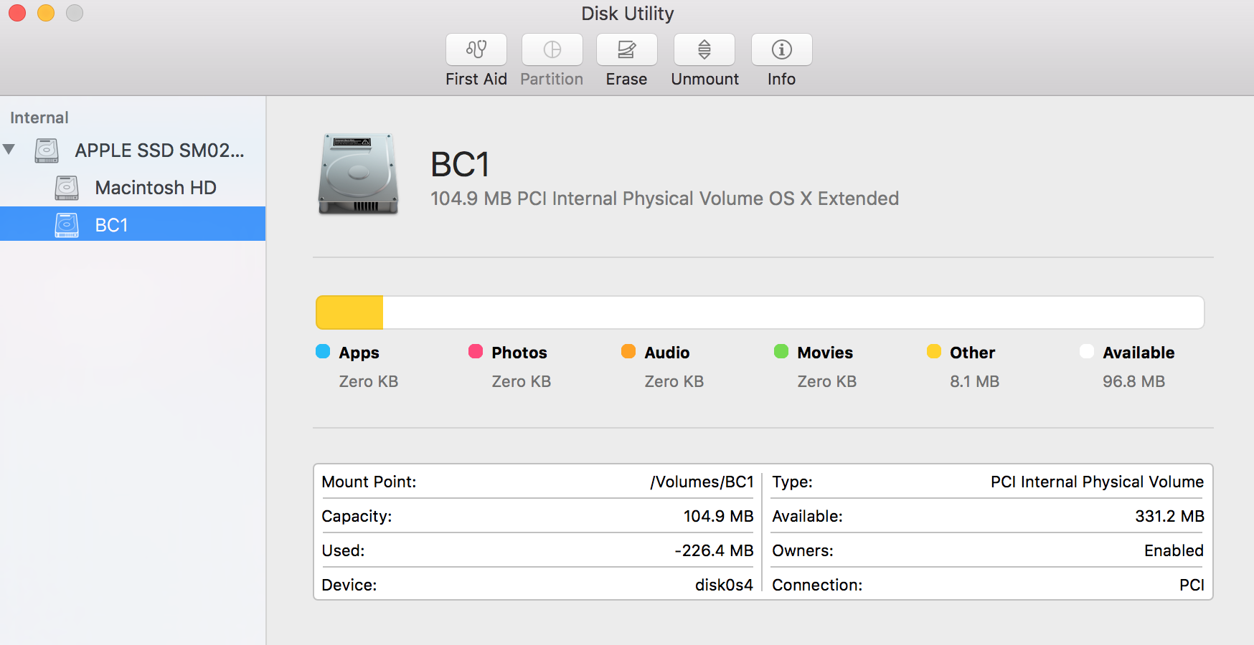Collapse the APPLE SSD disclosure triangle
Screen dimensions: 1254x645
9,150
